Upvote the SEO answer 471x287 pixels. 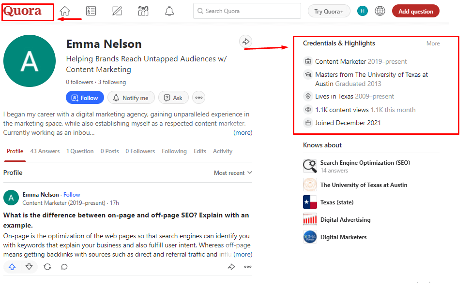pyautogui.click(x=12, y=267)
